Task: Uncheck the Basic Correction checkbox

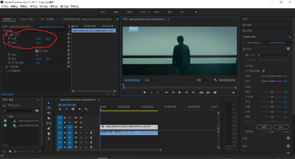Action: [x=288, y=49]
